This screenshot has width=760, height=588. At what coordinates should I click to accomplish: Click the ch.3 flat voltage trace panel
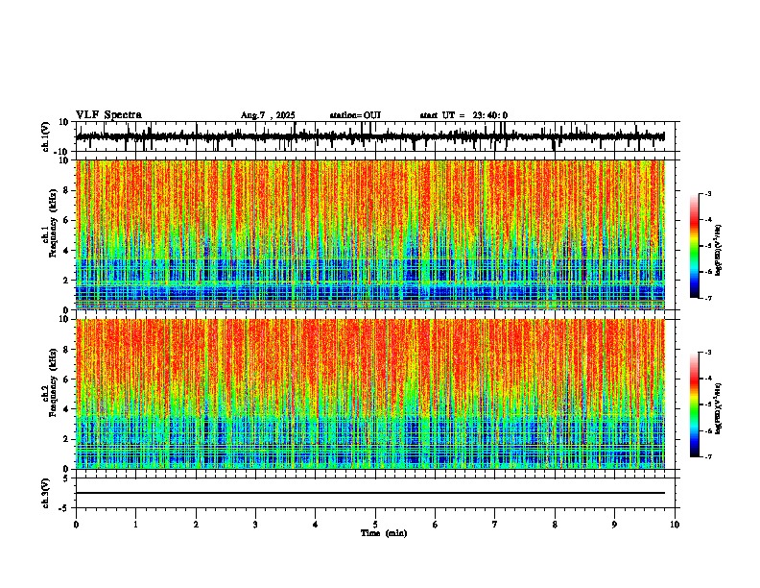(375, 493)
